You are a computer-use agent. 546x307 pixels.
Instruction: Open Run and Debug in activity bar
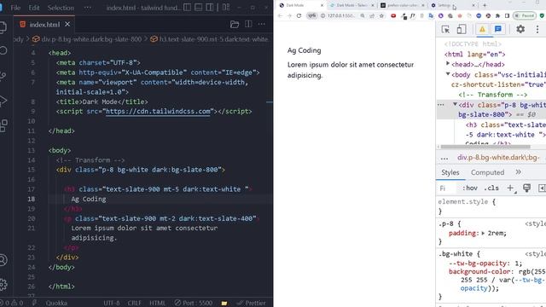[3, 101]
